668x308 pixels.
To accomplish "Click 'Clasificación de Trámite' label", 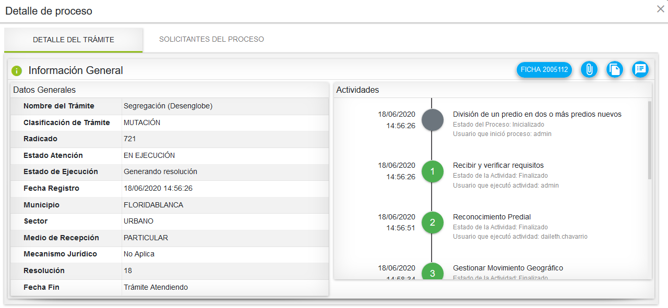I will (x=67, y=122).
